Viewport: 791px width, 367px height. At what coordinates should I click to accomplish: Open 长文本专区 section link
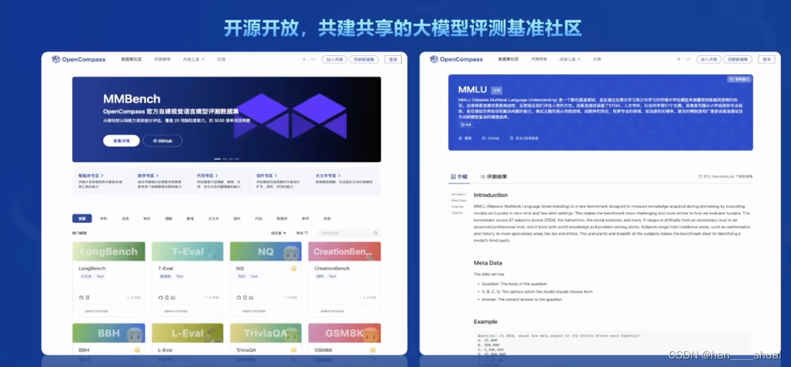[x=327, y=176]
